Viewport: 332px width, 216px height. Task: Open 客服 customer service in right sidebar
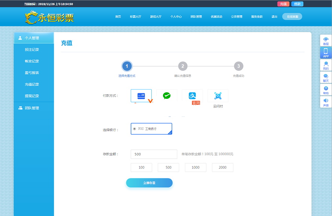click(326, 41)
